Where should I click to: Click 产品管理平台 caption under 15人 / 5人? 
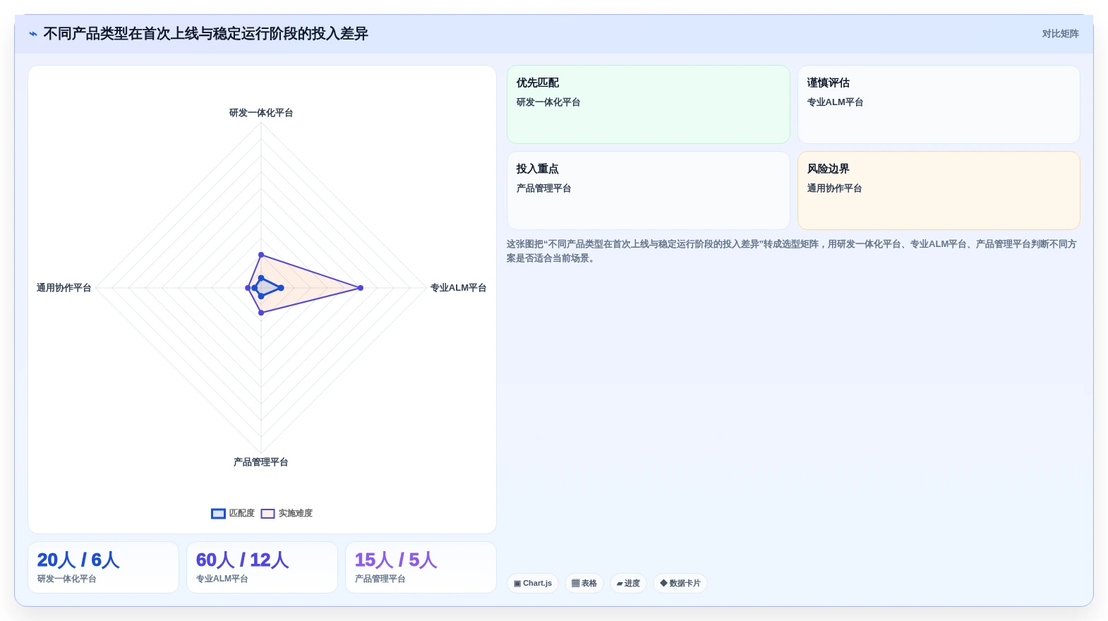[x=380, y=579]
